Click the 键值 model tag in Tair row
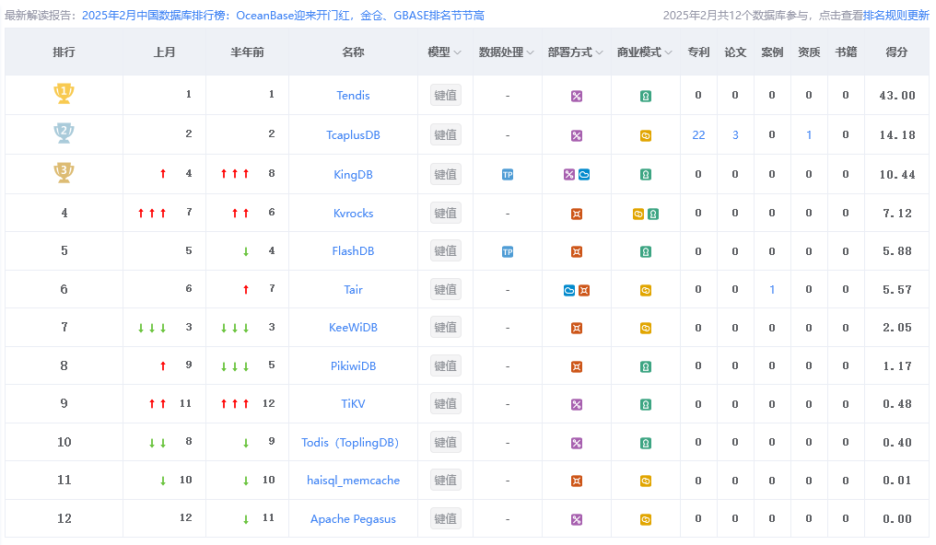This screenshot has width=936, height=545. click(445, 290)
